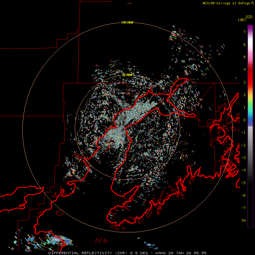The height and width of the screenshot is (255, 255).
Task: Click the 1 value on color scale
Action: click(245, 107)
